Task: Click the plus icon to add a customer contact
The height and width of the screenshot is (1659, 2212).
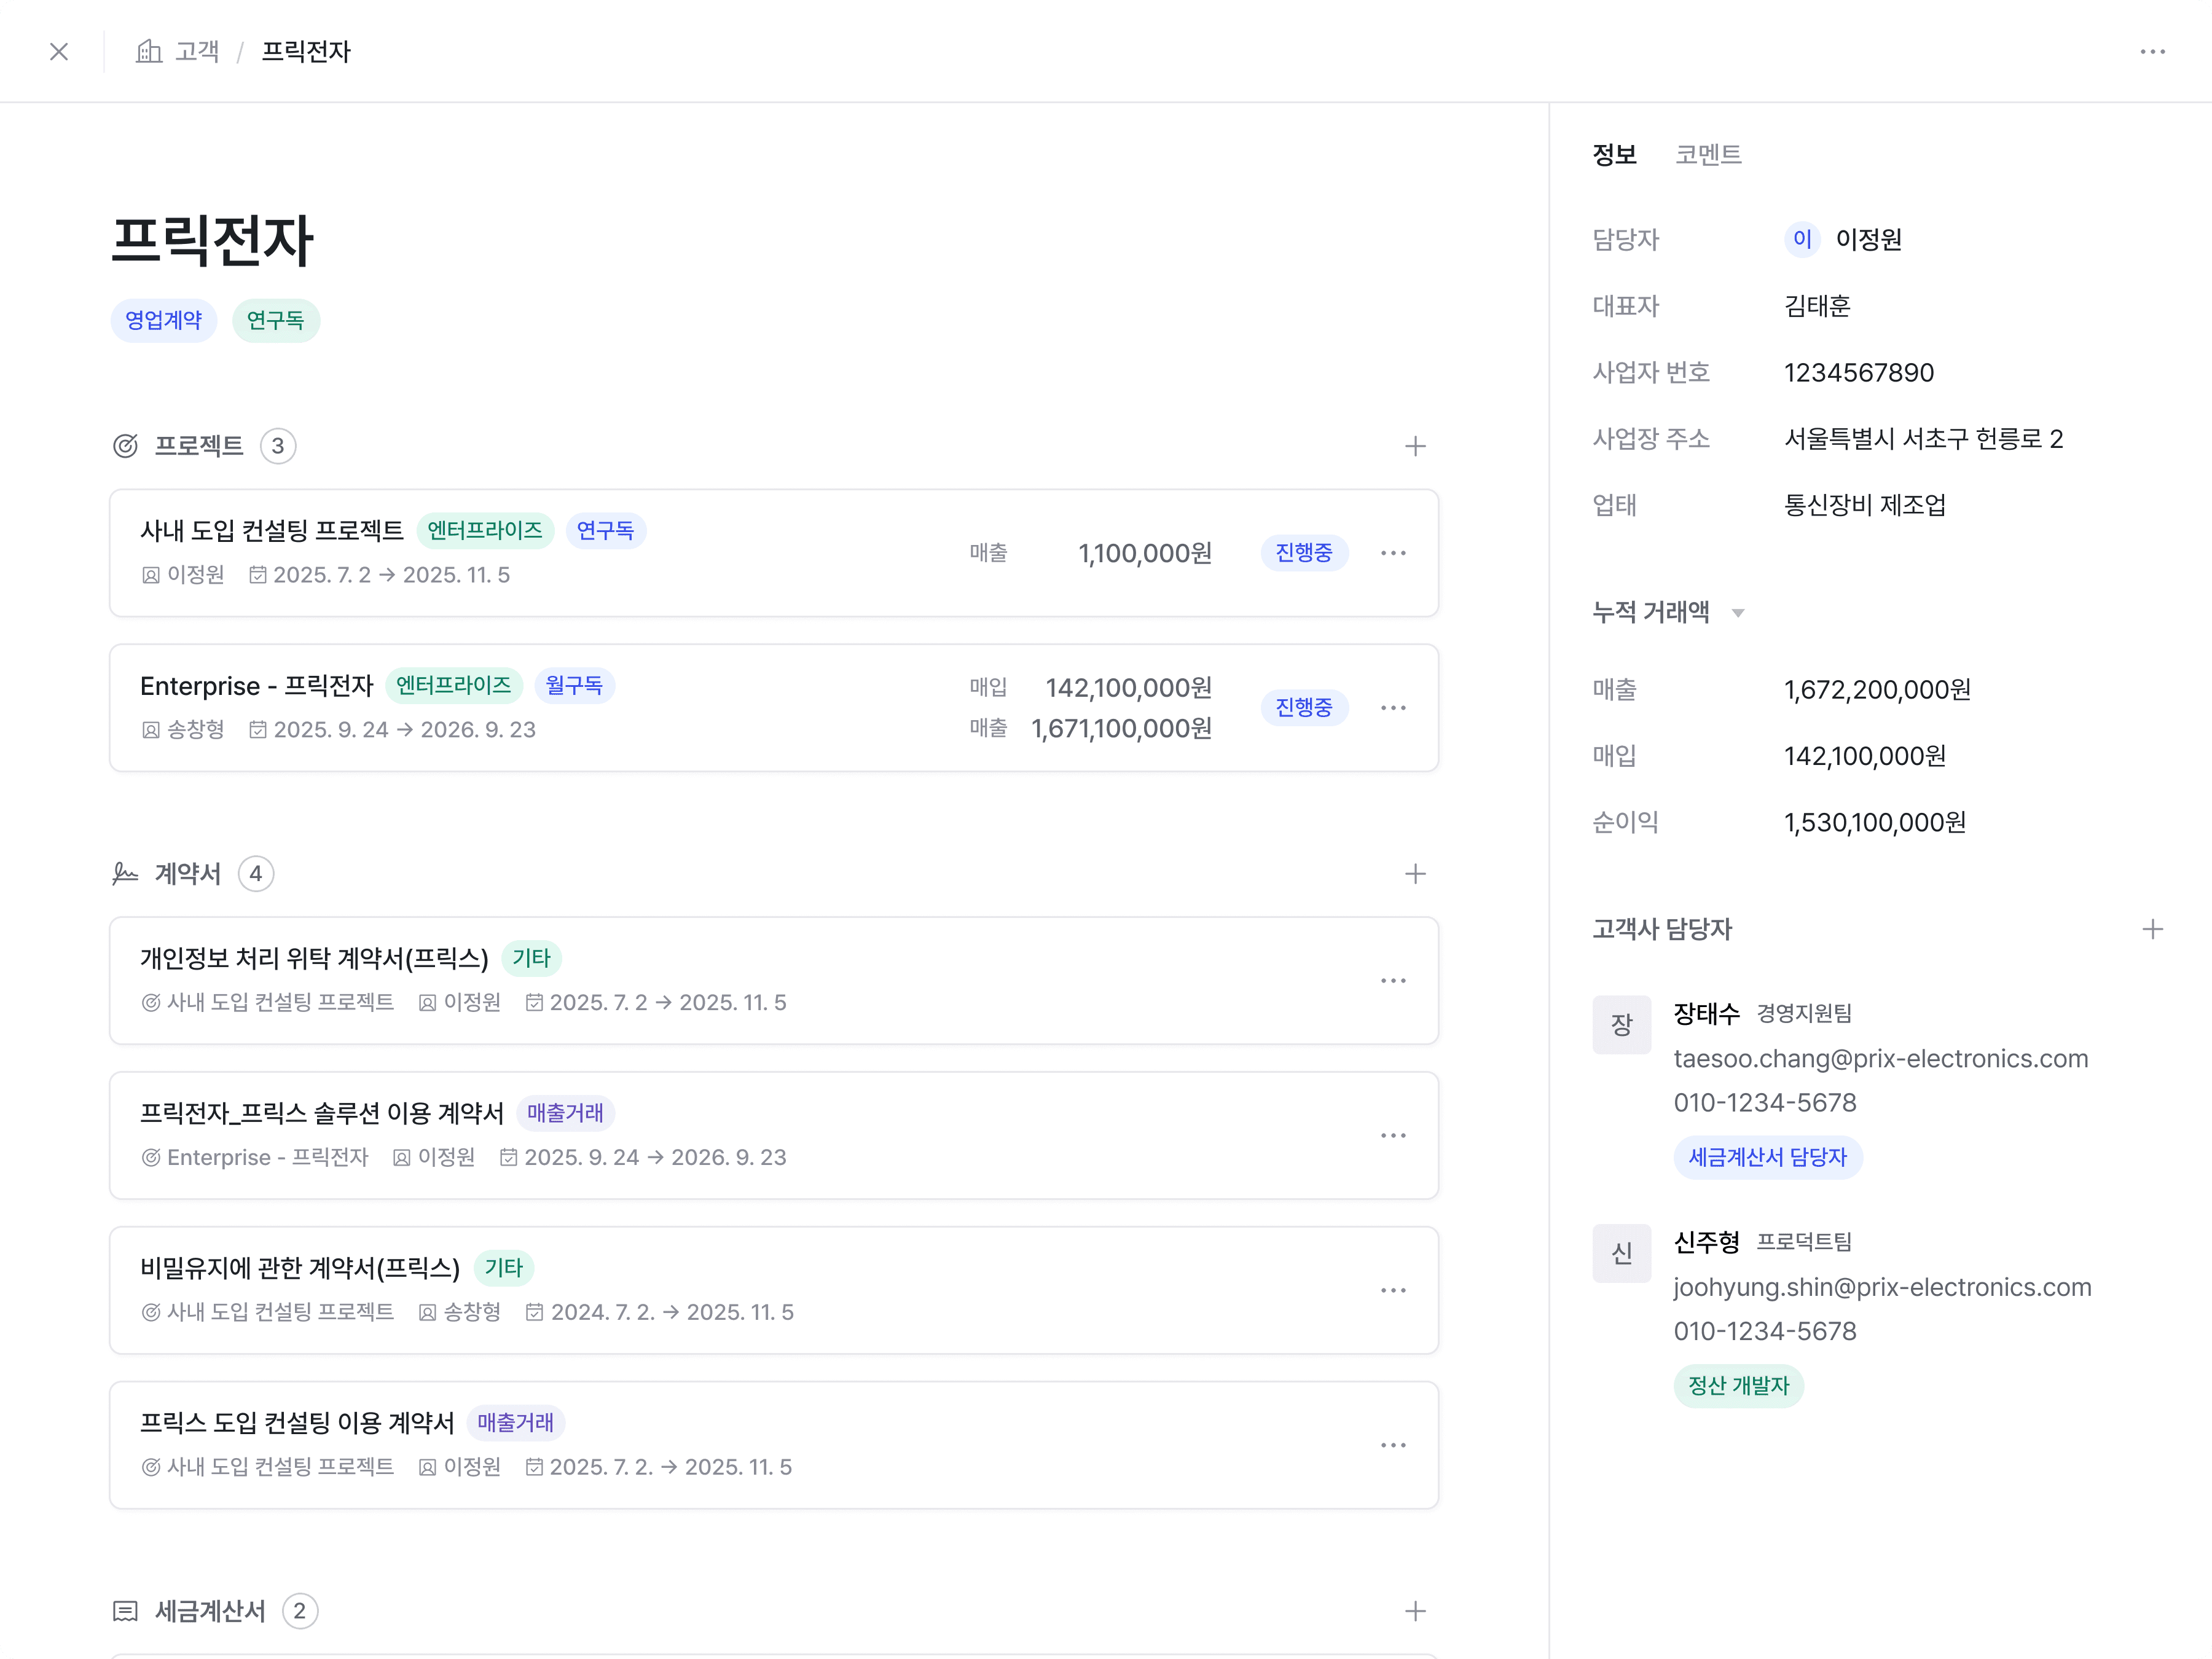Action: [2152, 929]
